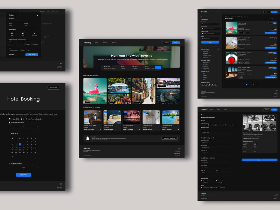This screenshot has width=280, height=210.
Task: Open Waikiki Beach Hotel via its chevron arrow
Action: click(100, 130)
